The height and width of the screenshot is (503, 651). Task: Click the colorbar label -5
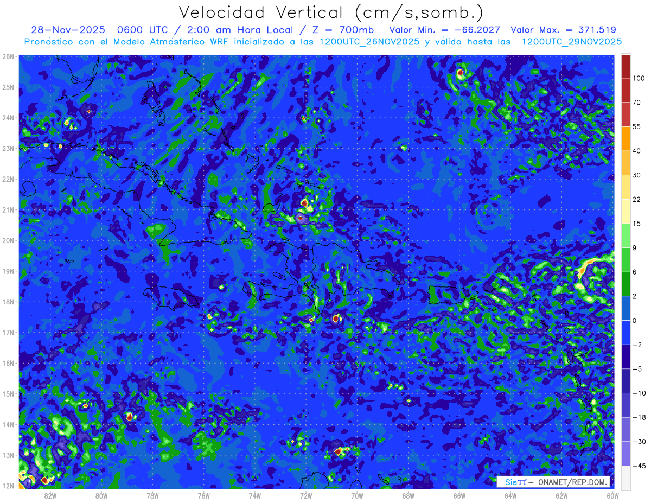point(637,369)
